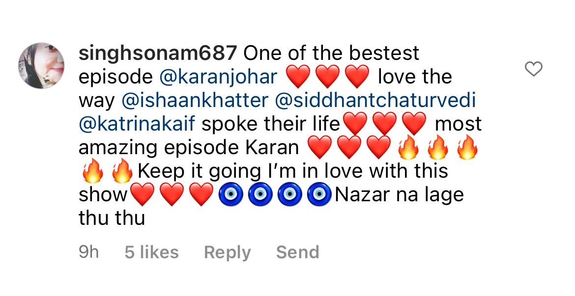Click the first evil eye emoji
The image size is (575, 296).
click(x=230, y=194)
